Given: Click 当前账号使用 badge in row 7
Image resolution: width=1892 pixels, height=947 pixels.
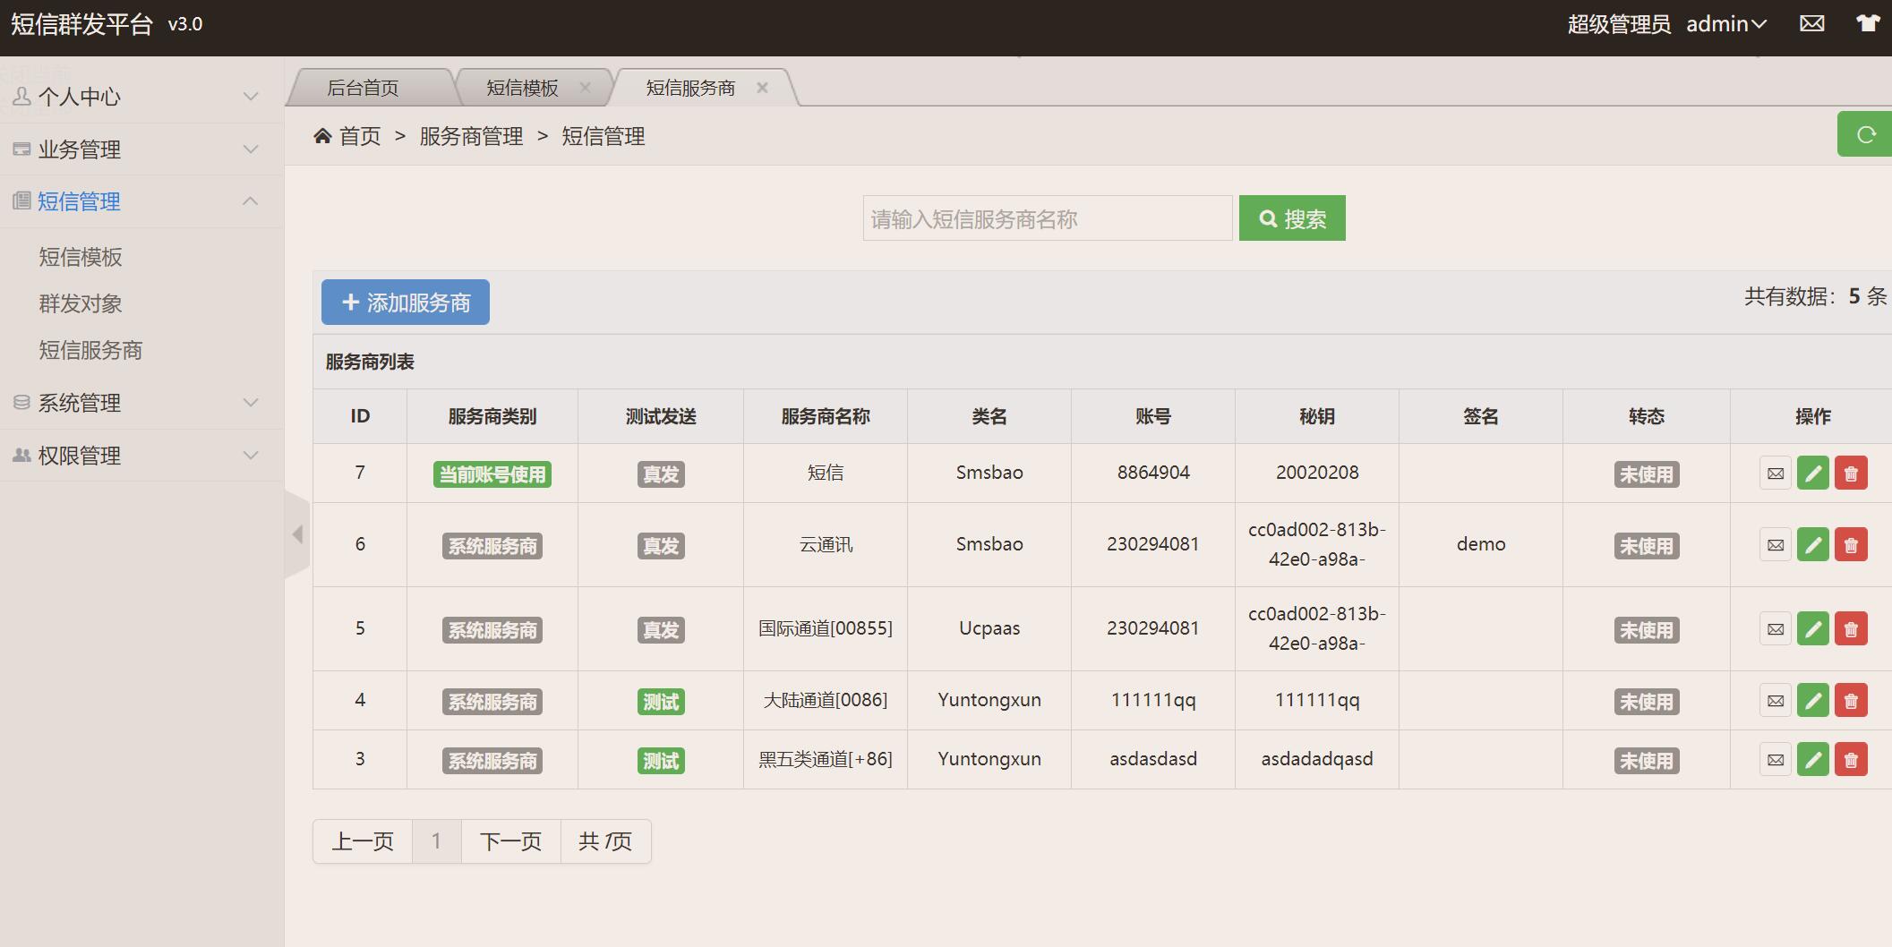Looking at the screenshot, I should coord(492,474).
